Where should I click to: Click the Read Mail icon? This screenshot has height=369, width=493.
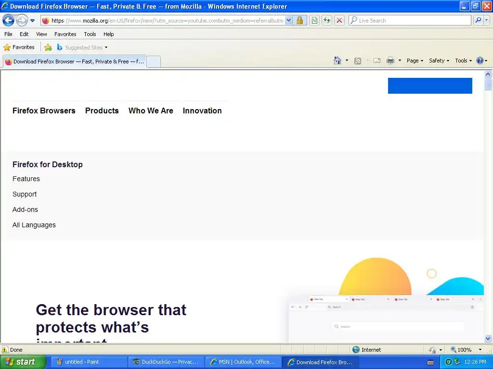tap(377, 61)
